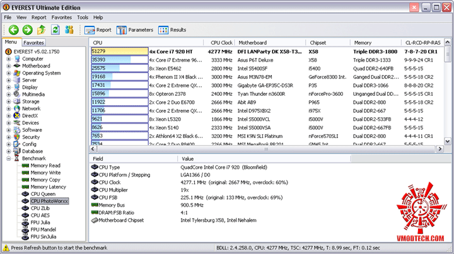Click the green Back arrow icon

(14, 30)
